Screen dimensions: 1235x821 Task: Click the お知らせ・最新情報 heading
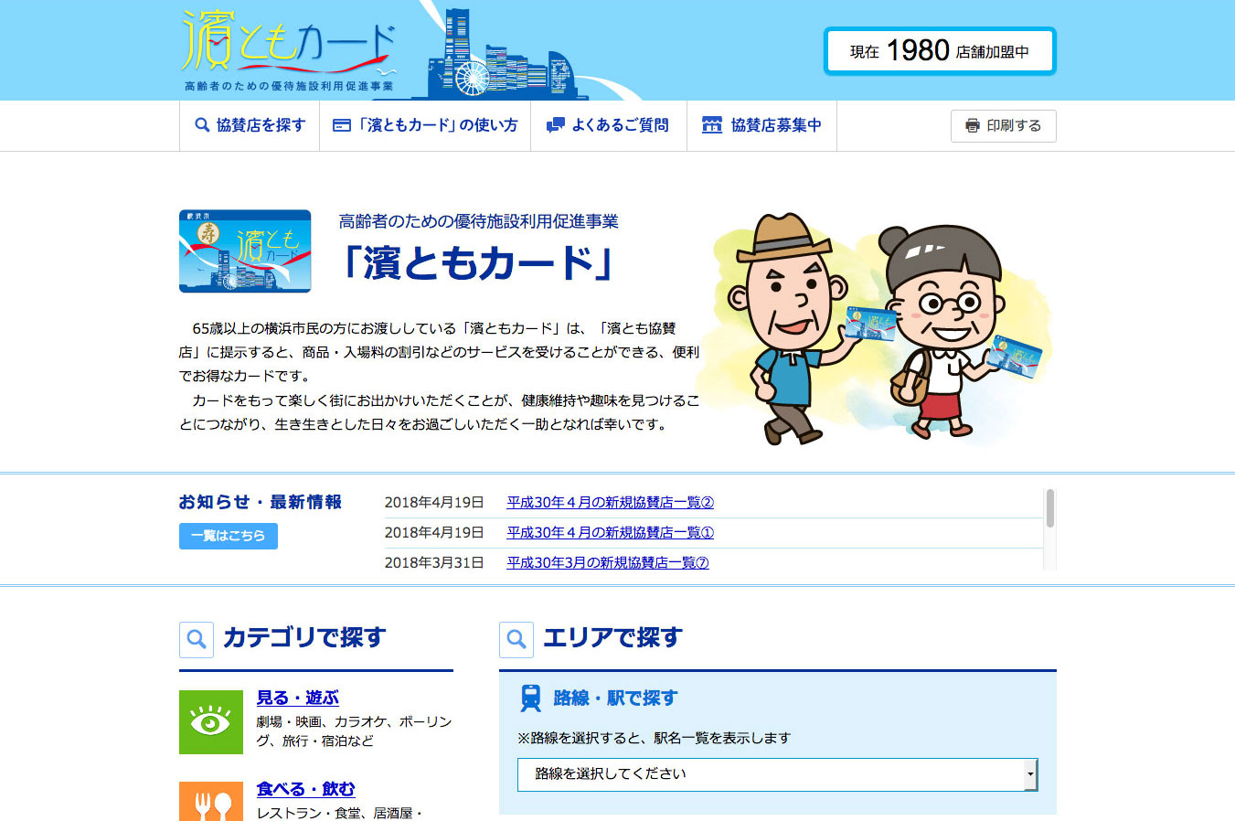click(261, 502)
